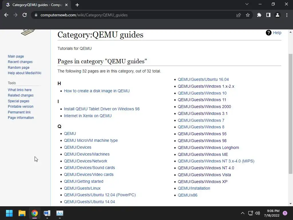Open QEMU/Guests/Windows XP page
This screenshot has width=293, height=220.
coord(203,182)
